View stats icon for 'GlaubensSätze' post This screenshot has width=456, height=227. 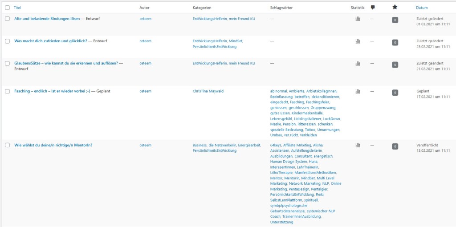pyautogui.click(x=358, y=64)
